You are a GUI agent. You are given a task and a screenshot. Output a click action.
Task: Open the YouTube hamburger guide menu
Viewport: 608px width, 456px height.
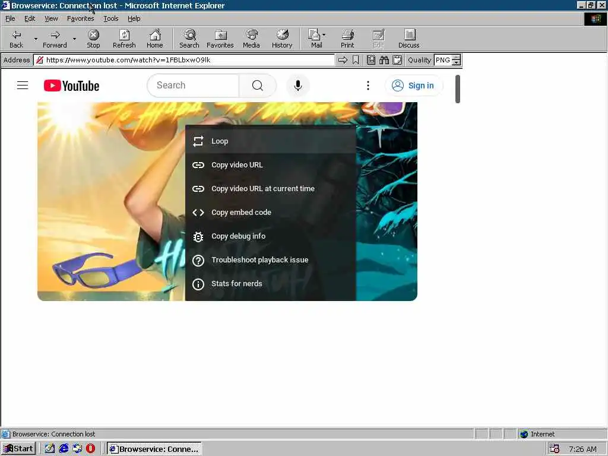click(23, 85)
